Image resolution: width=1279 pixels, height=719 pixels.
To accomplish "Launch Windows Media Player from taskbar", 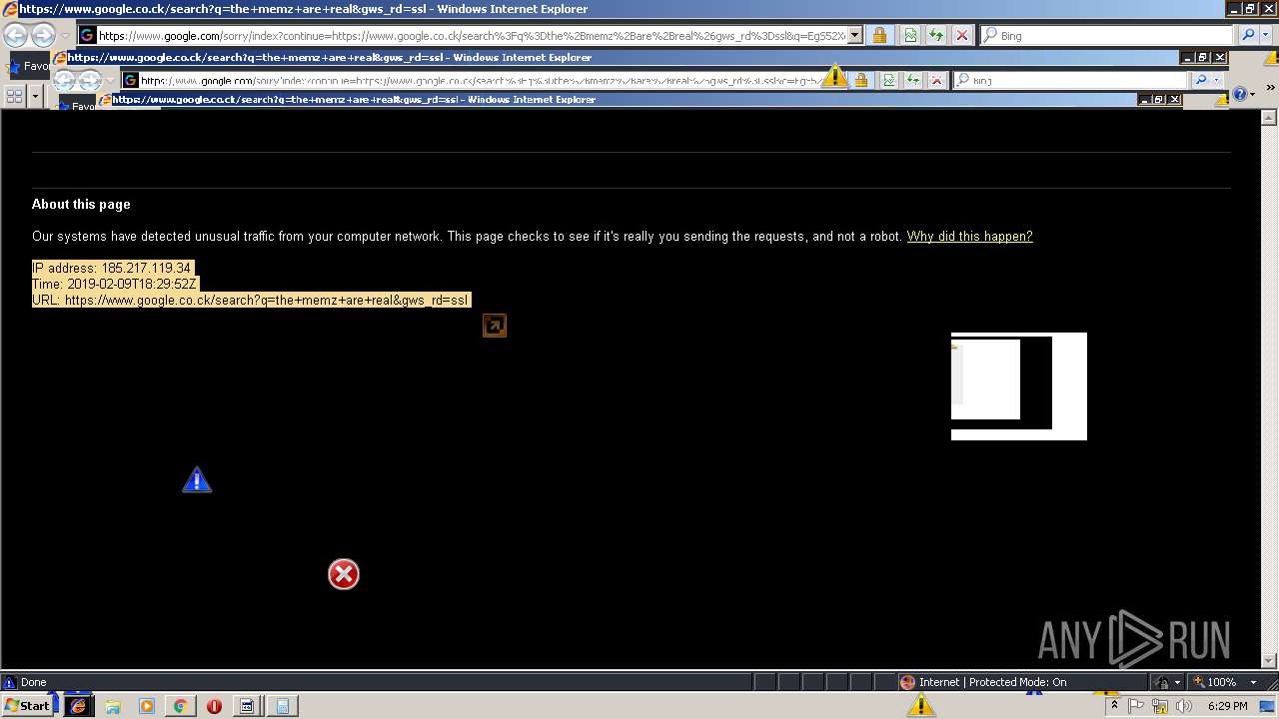I will [147, 706].
